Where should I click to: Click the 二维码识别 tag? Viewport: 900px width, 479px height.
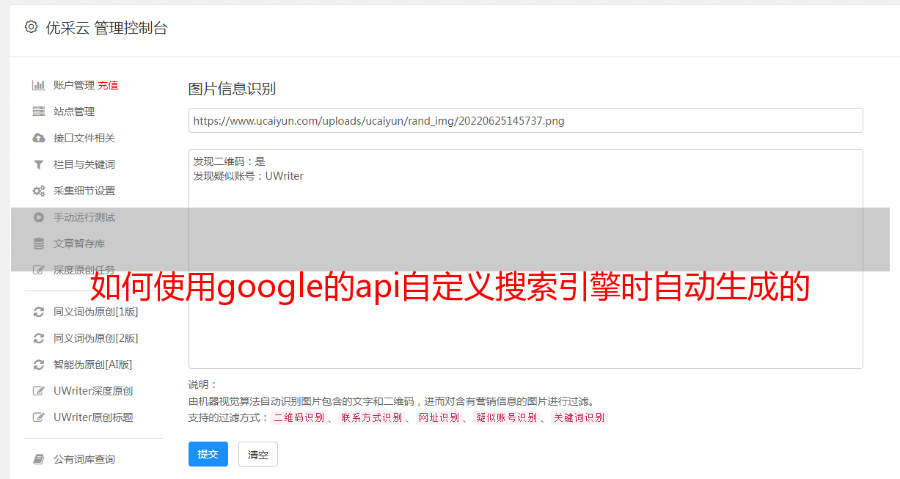pos(299,417)
